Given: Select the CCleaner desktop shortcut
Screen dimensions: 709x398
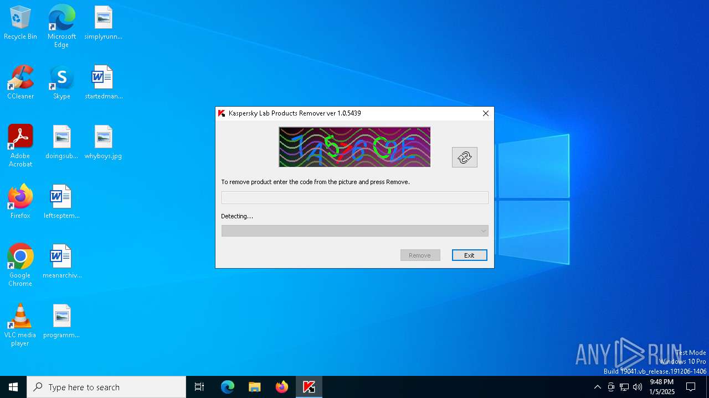Looking at the screenshot, I should pyautogui.click(x=20, y=83).
